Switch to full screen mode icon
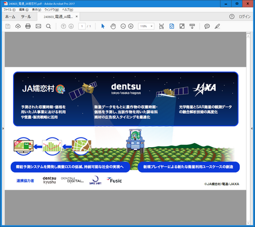 [182, 26]
